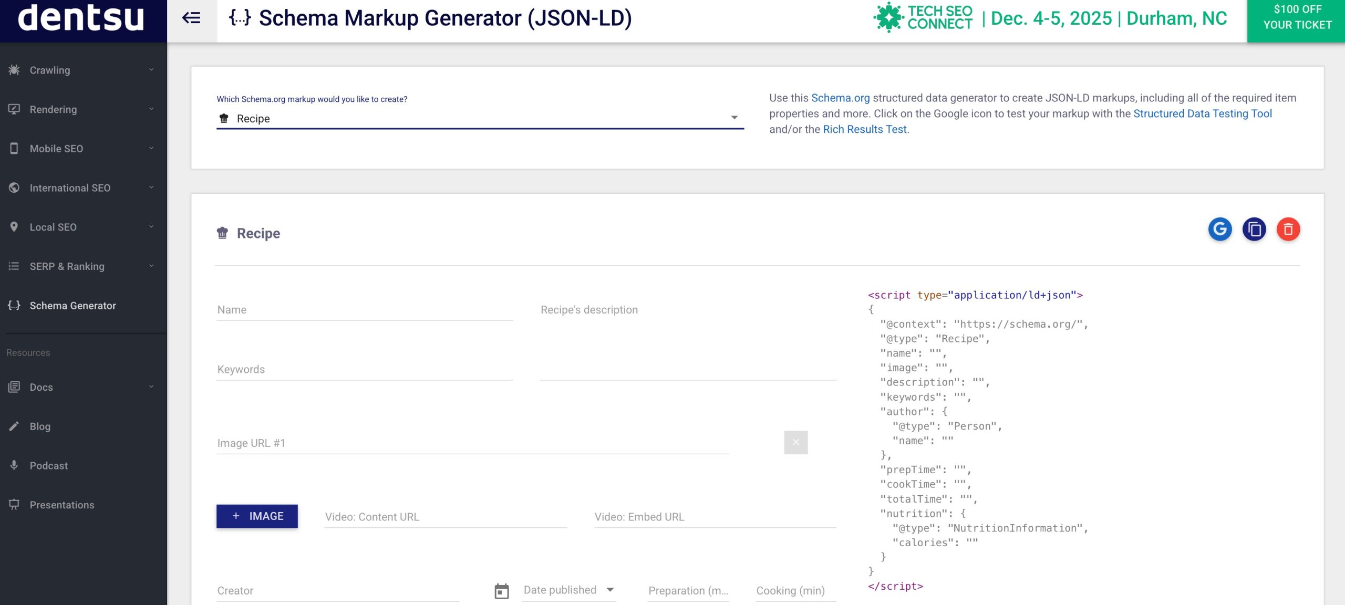Collapse the sidebar with the menu arrow icon
The image size is (1345, 605).
pos(191,18)
